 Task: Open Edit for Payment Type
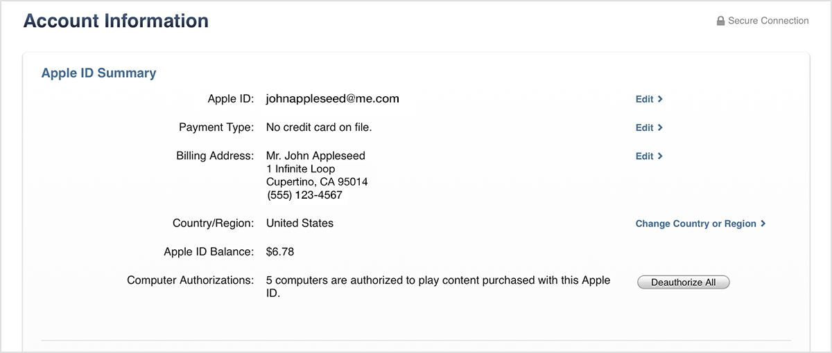(x=649, y=127)
